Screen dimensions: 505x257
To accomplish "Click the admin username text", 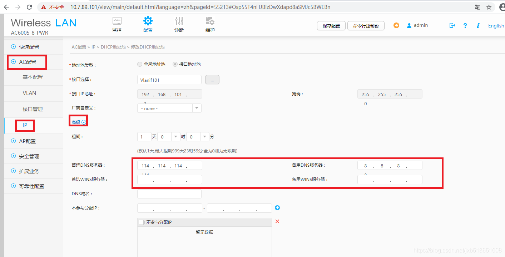I will tap(421, 25).
